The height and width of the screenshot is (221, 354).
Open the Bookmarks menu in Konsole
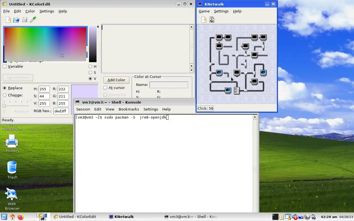click(x=129, y=109)
